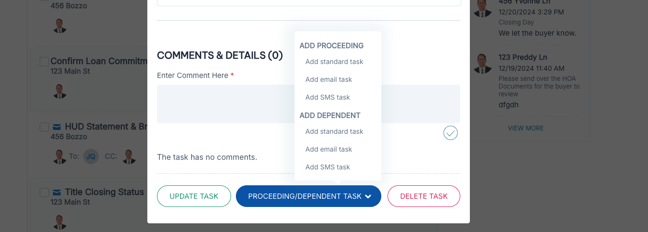Viewport: 648px width, 232px height.
Task: Click the email icon beside Title Closing Status
Action: click(57, 193)
